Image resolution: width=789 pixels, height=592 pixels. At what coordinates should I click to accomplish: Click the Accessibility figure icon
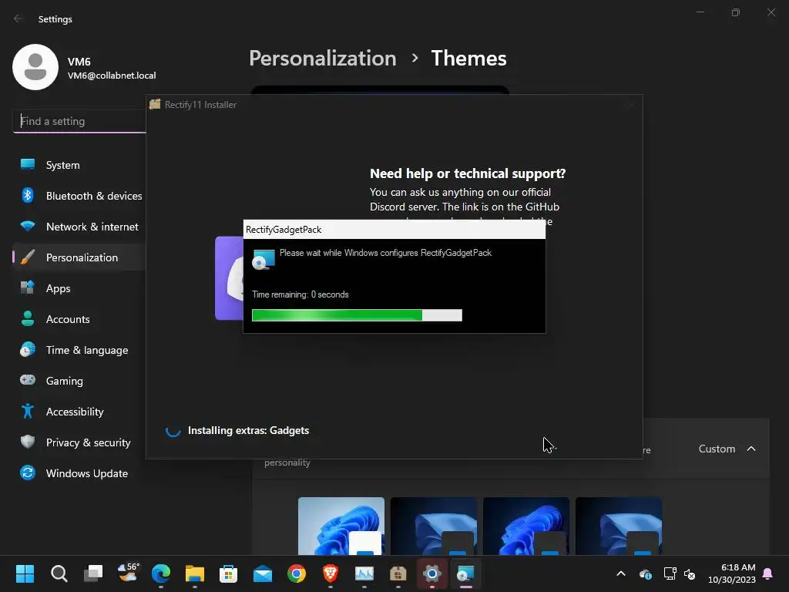pos(28,411)
